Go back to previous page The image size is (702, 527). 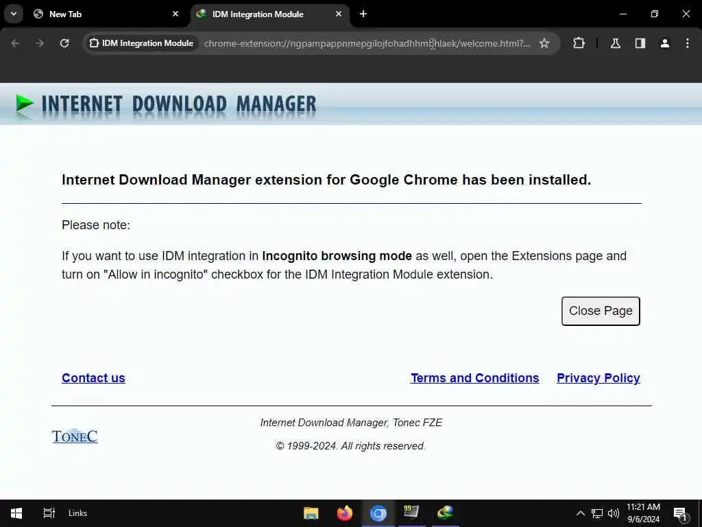[x=15, y=43]
